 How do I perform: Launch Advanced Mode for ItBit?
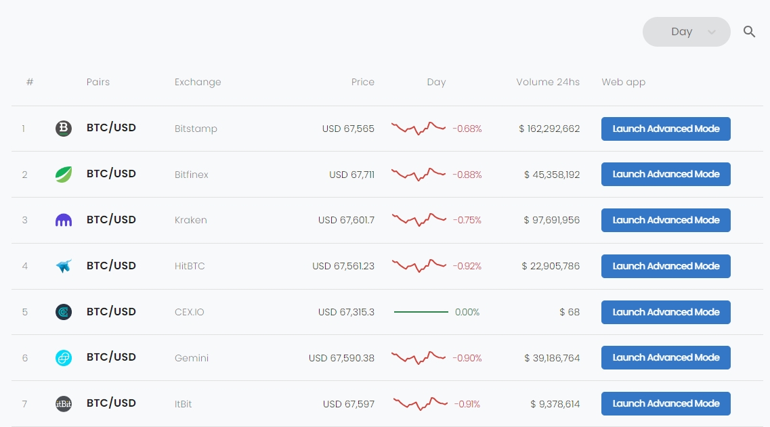pyautogui.click(x=666, y=403)
